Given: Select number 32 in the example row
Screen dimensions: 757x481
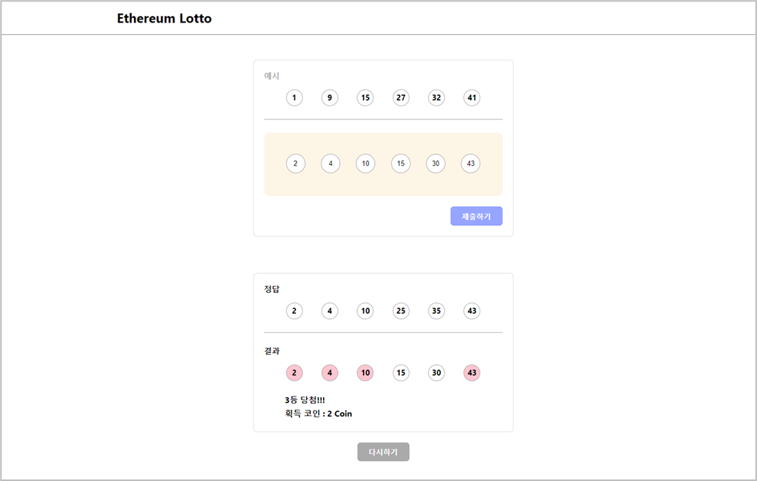Looking at the screenshot, I should coord(436,98).
